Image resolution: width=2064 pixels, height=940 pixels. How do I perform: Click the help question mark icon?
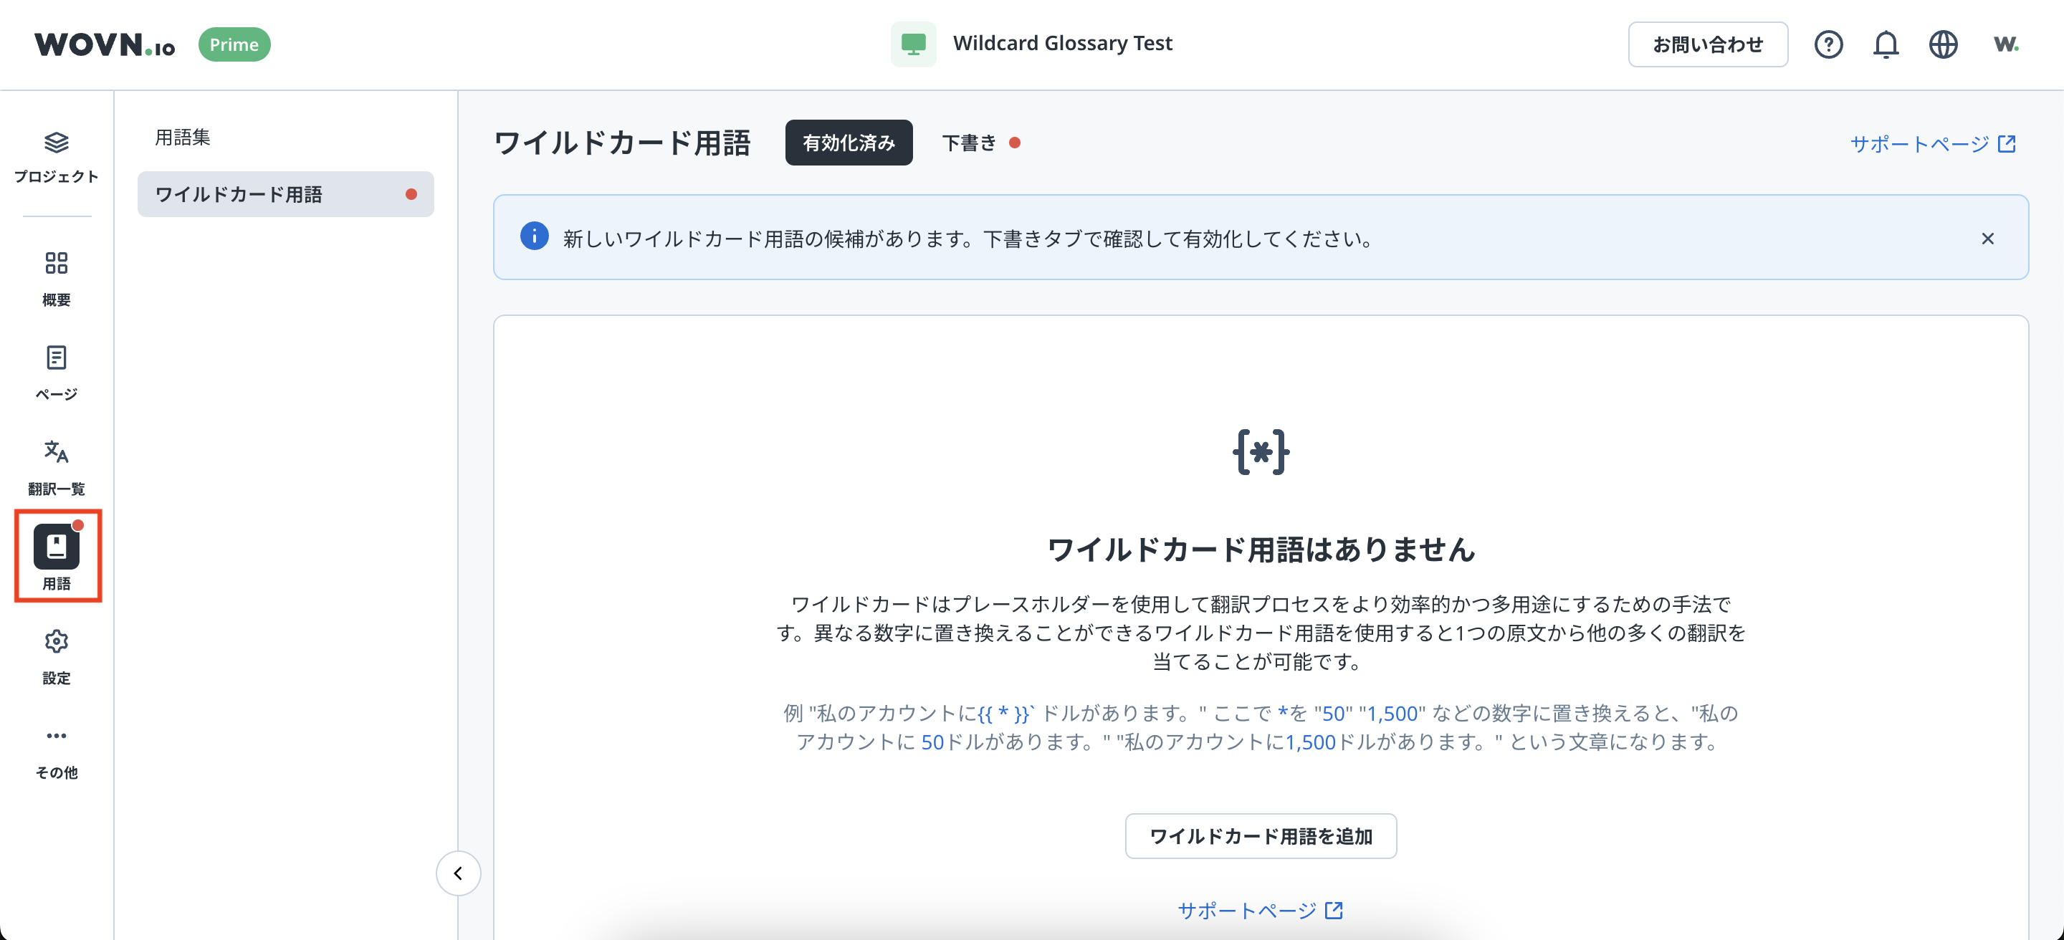click(x=1827, y=44)
